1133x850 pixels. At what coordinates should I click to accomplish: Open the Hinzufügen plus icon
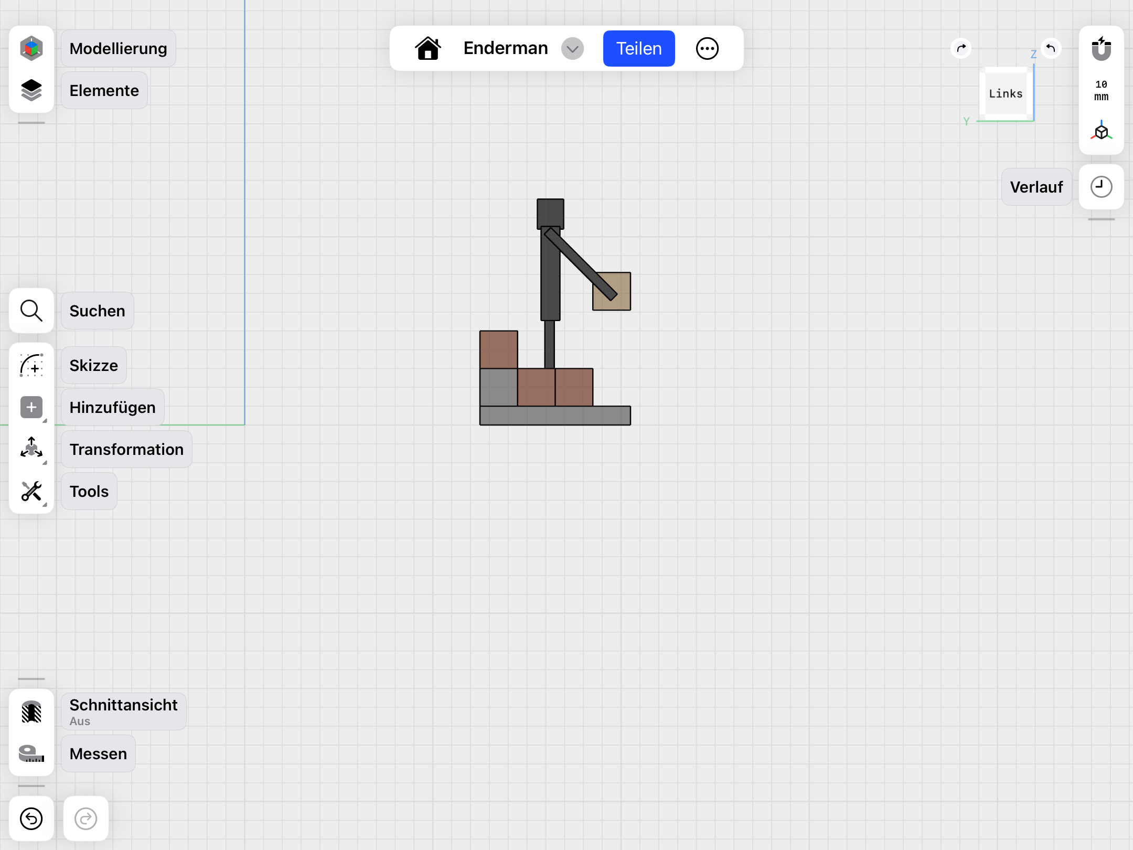(31, 407)
